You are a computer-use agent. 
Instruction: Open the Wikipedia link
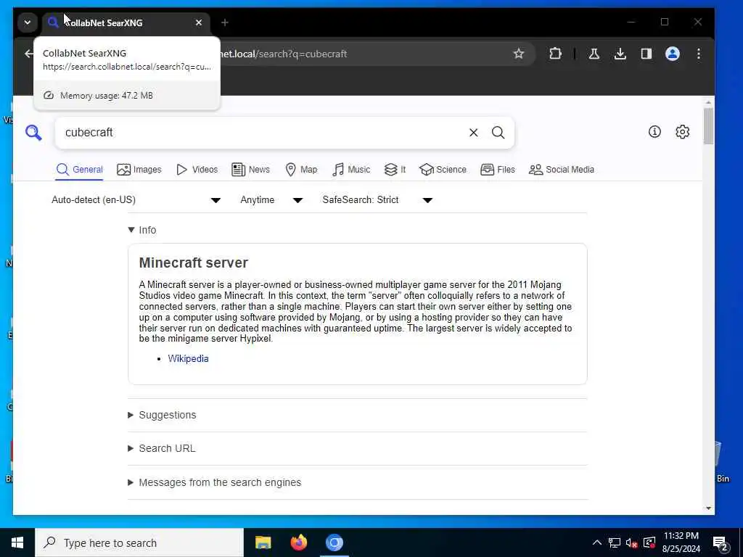(x=188, y=358)
